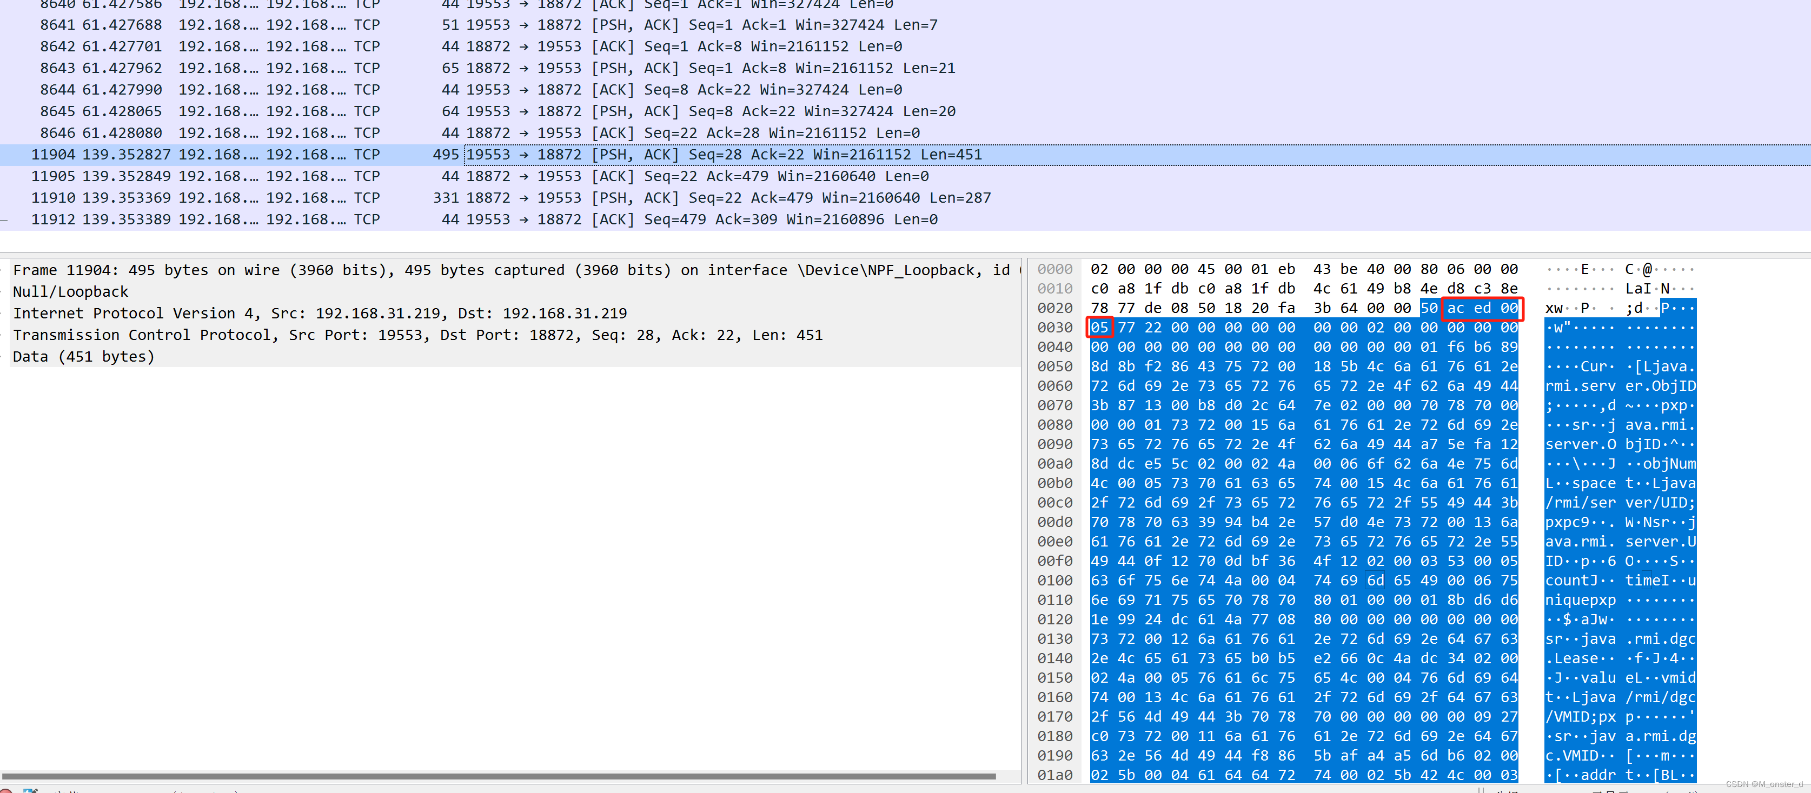Click ASCII text 'ava.rmi.' in row 0080
Viewport: 1811px width, 793px height.
(x=1661, y=425)
